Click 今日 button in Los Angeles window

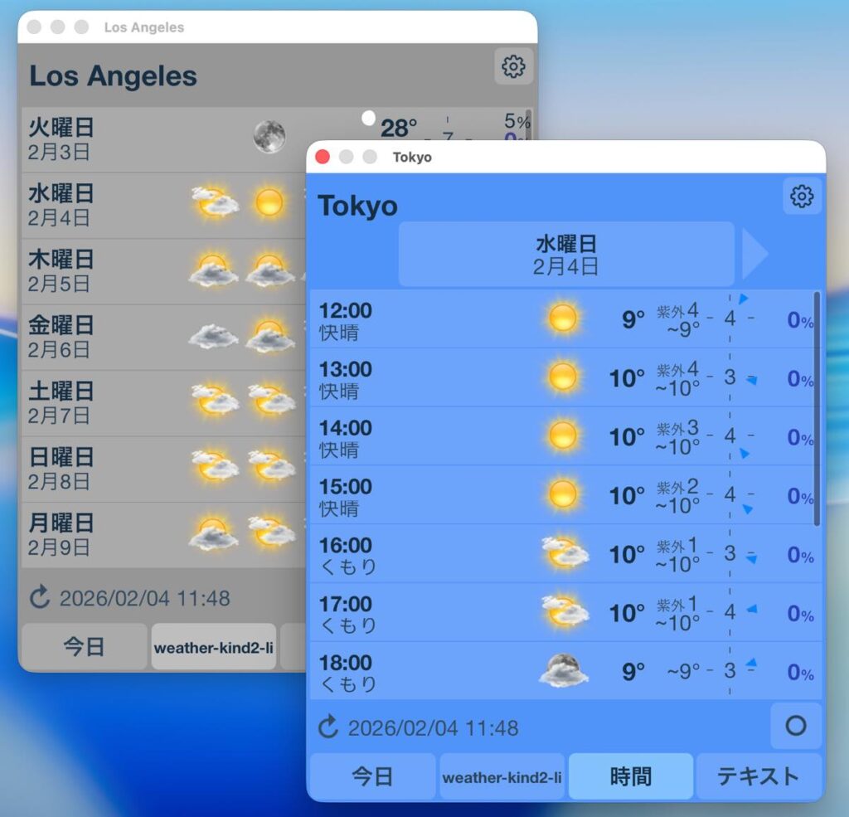(x=84, y=647)
